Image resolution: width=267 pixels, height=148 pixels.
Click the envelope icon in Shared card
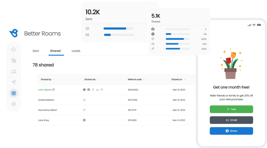[153, 44]
